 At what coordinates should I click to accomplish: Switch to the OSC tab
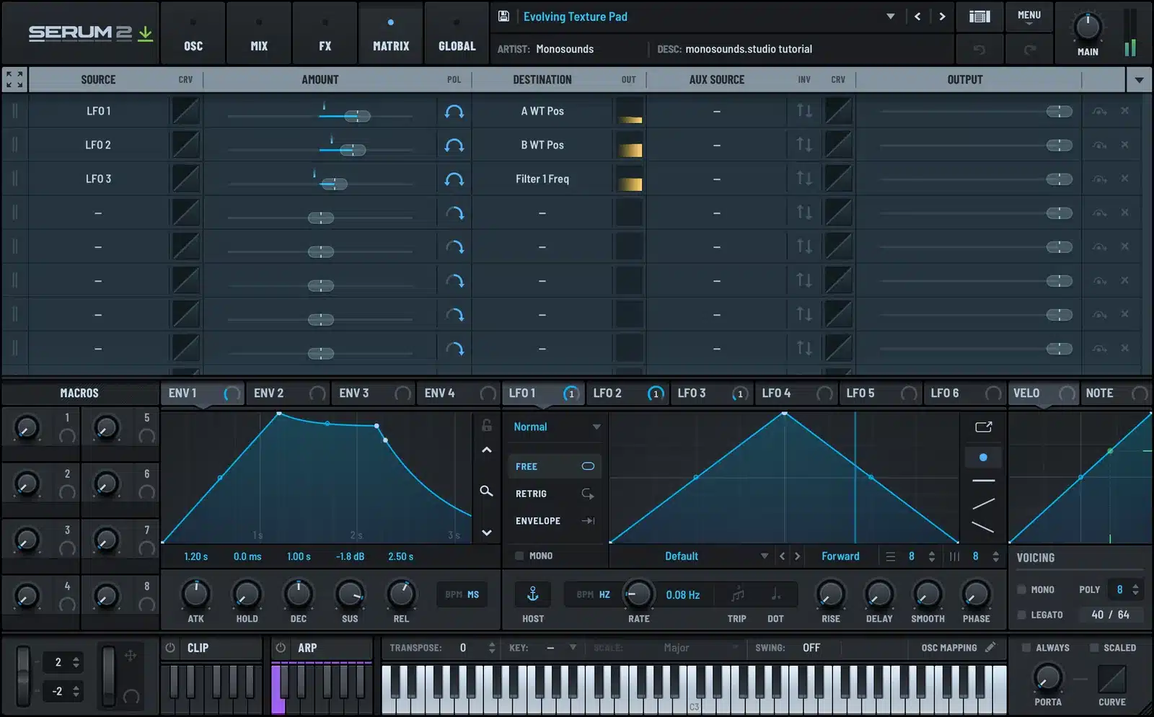[x=193, y=34]
